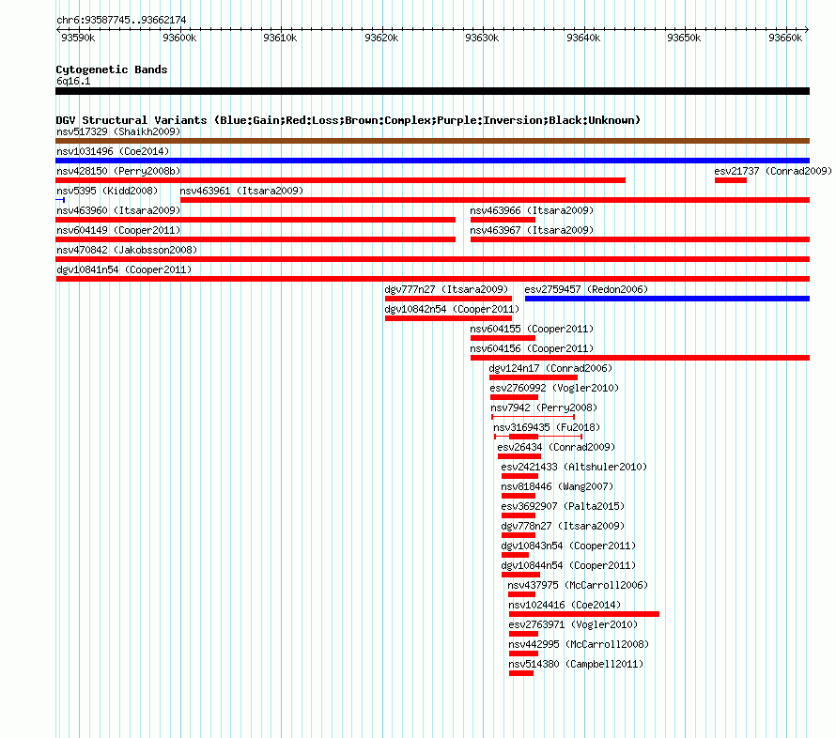Screen dimensions: 836x738
Task: Click the dgv778n27 (Itsara2009) label
Action: coord(563,526)
